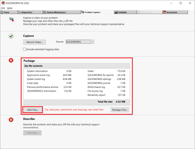Select the System event log entry

pyautogui.click(x=49, y=79)
